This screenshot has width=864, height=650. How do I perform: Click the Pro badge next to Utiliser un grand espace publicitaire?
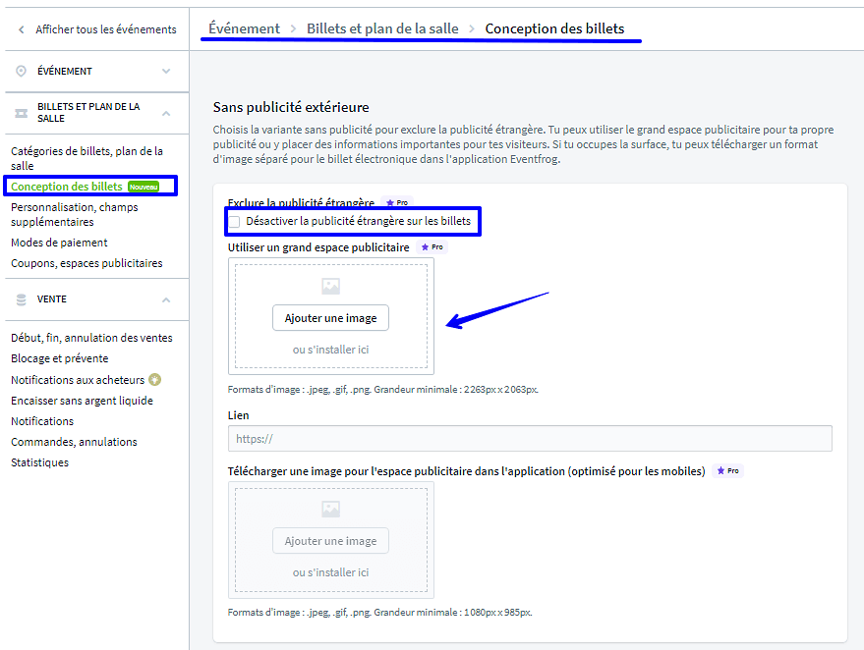click(432, 247)
